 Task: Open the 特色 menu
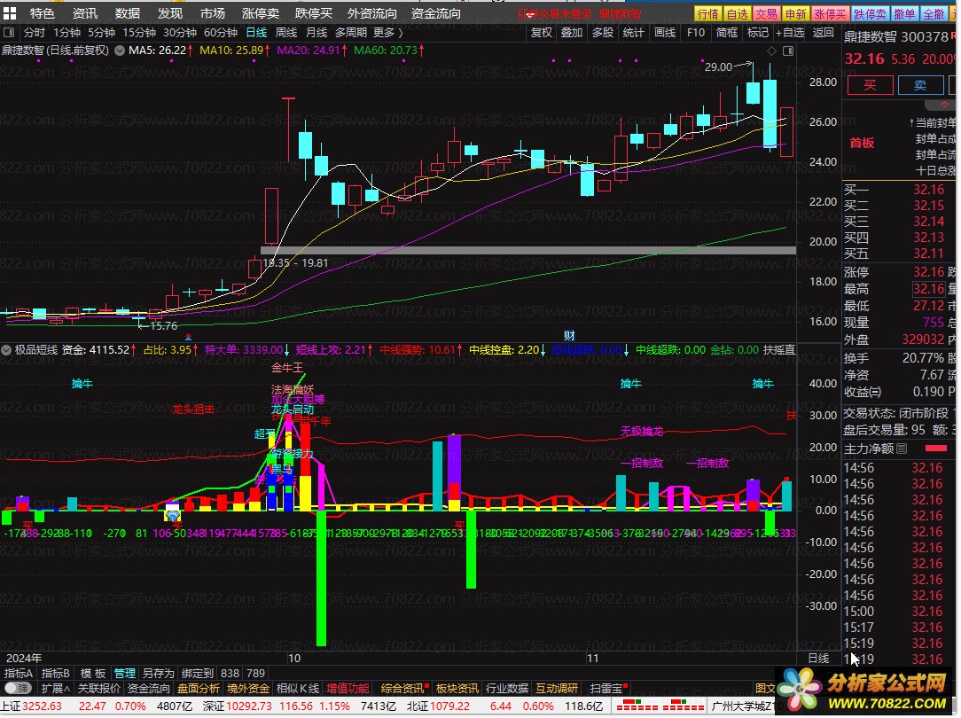click(x=43, y=13)
